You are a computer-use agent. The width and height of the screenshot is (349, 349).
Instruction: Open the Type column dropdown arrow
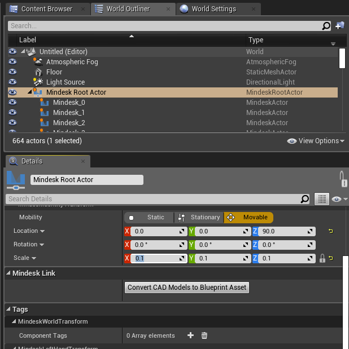333,44
